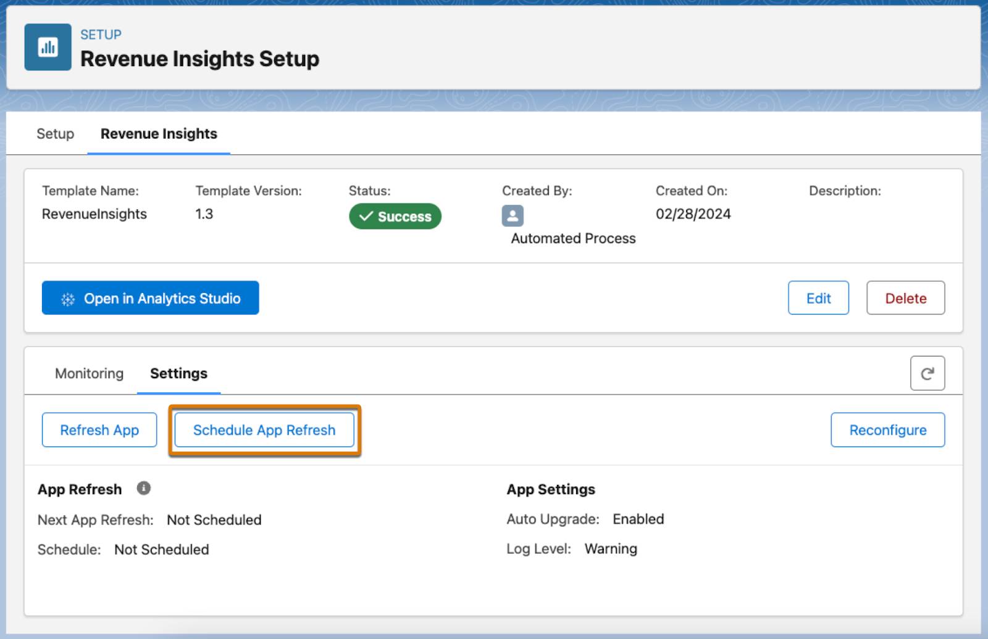
Task: Click the Revenue Insights Setup analytics icon
Action: tap(48, 47)
